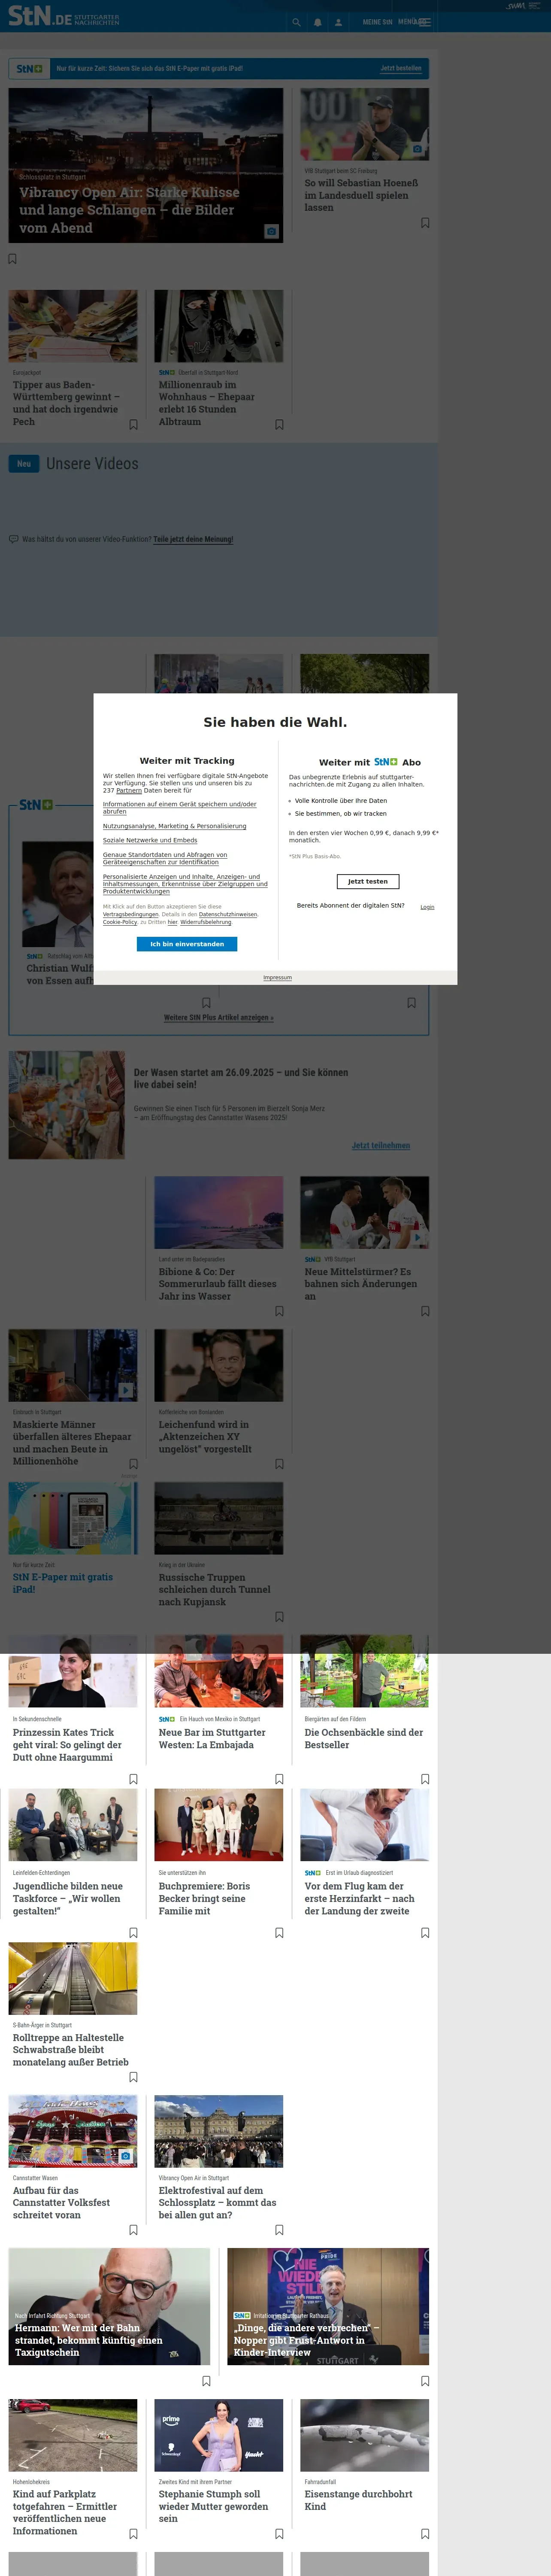The image size is (551, 2576).
Task: Open headline 'Die Ochsenbäckle sind der Bestseller'
Action: click(364, 1738)
